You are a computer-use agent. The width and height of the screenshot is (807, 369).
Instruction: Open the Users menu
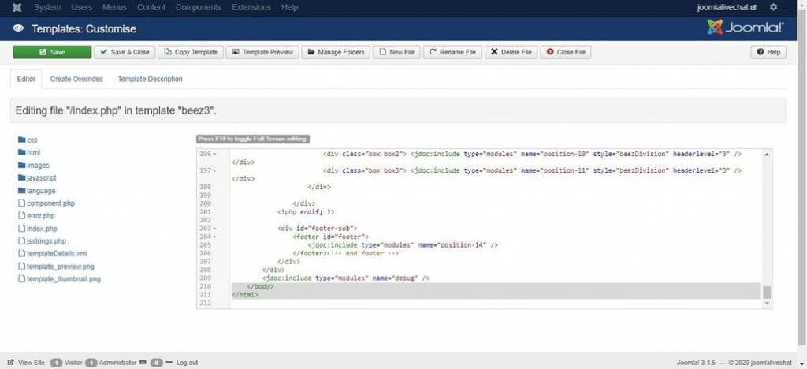81,7
